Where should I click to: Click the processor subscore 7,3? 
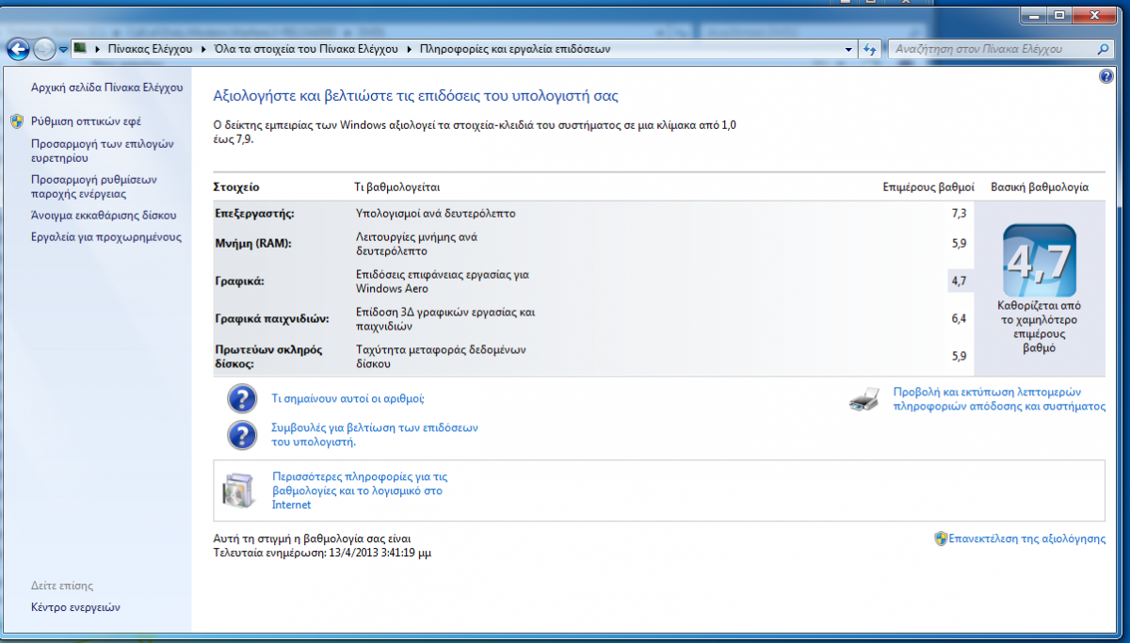(x=959, y=214)
